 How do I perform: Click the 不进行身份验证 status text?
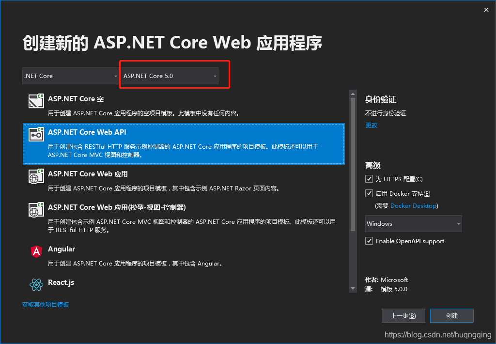point(386,113)
